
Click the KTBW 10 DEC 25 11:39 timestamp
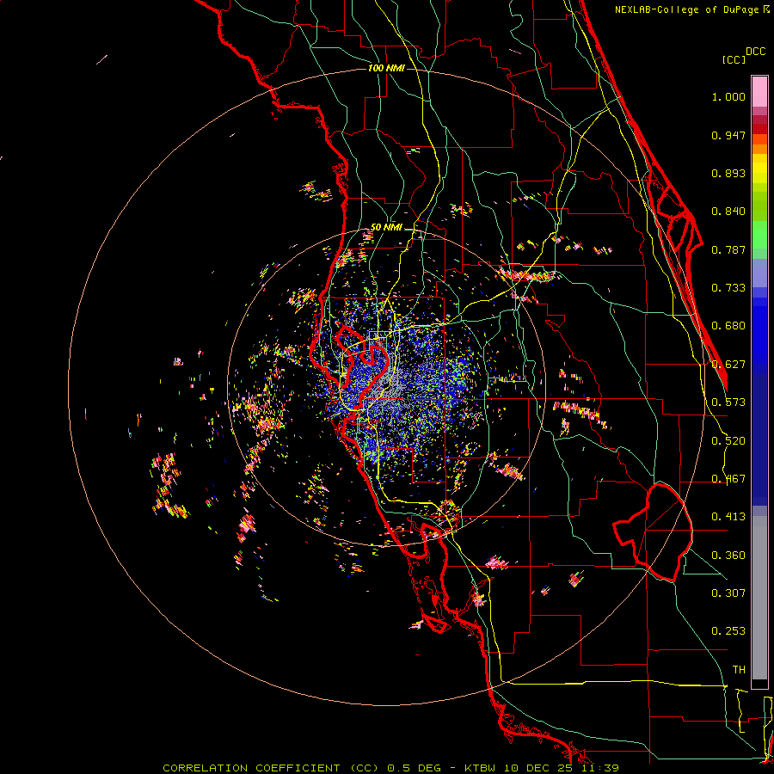(x=541, y=768)
